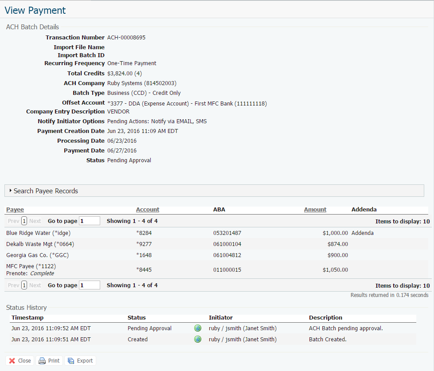This screenshot has width=434, height=371.
Task: Click the Export icon at bottom
Action: (71, 361)
